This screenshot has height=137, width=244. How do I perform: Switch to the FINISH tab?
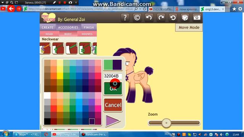click(x=89, y=27)
